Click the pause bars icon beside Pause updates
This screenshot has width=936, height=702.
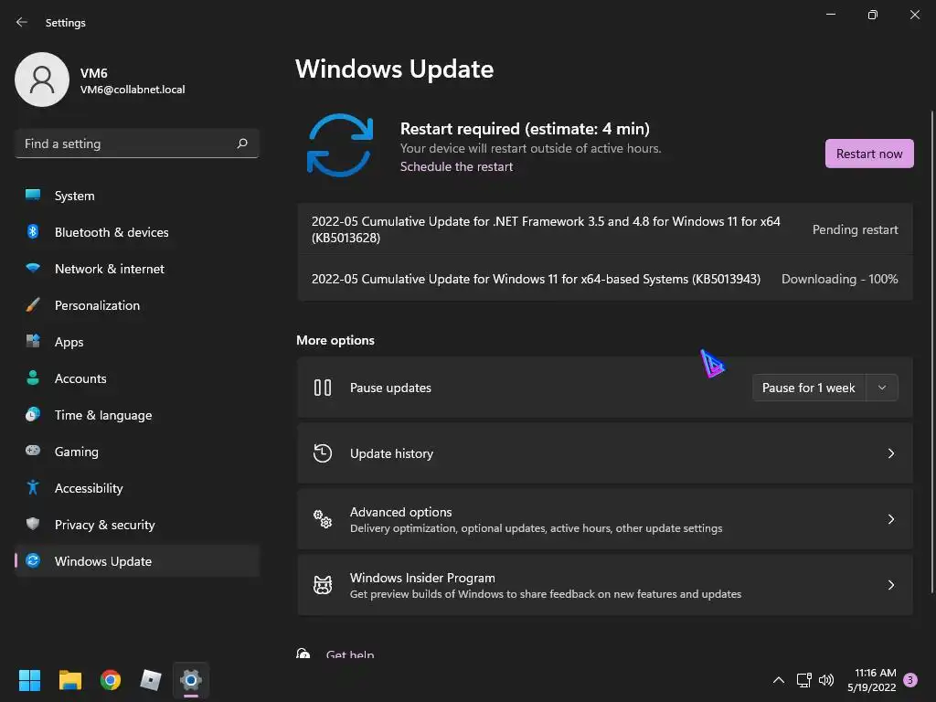click(x=323, y=388)
